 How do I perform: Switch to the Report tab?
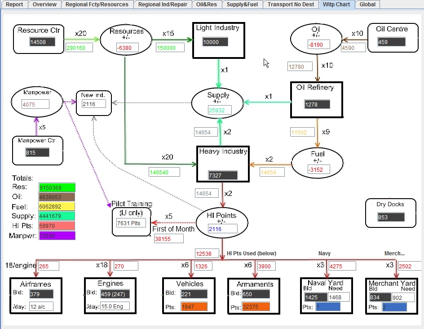[x=14, y=4]
